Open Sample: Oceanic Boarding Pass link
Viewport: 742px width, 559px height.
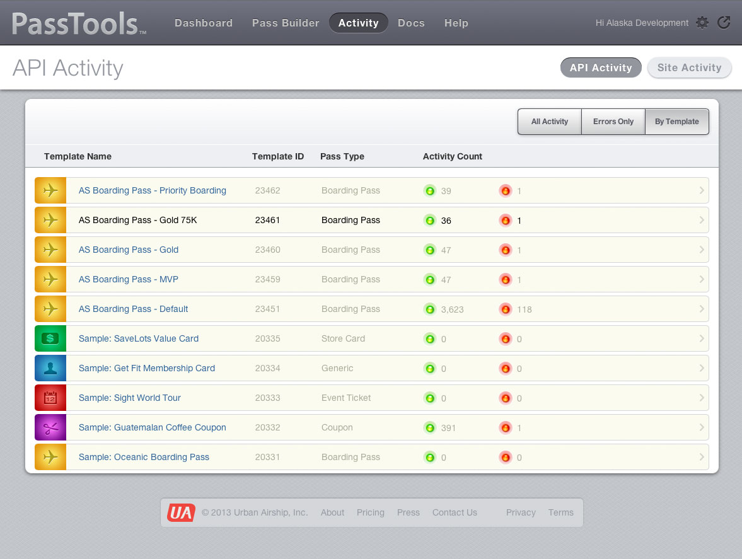[144, 458]
